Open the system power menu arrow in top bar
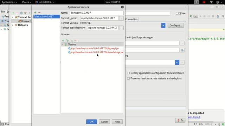This screenshot has height=126, width=225. (222, 2)
